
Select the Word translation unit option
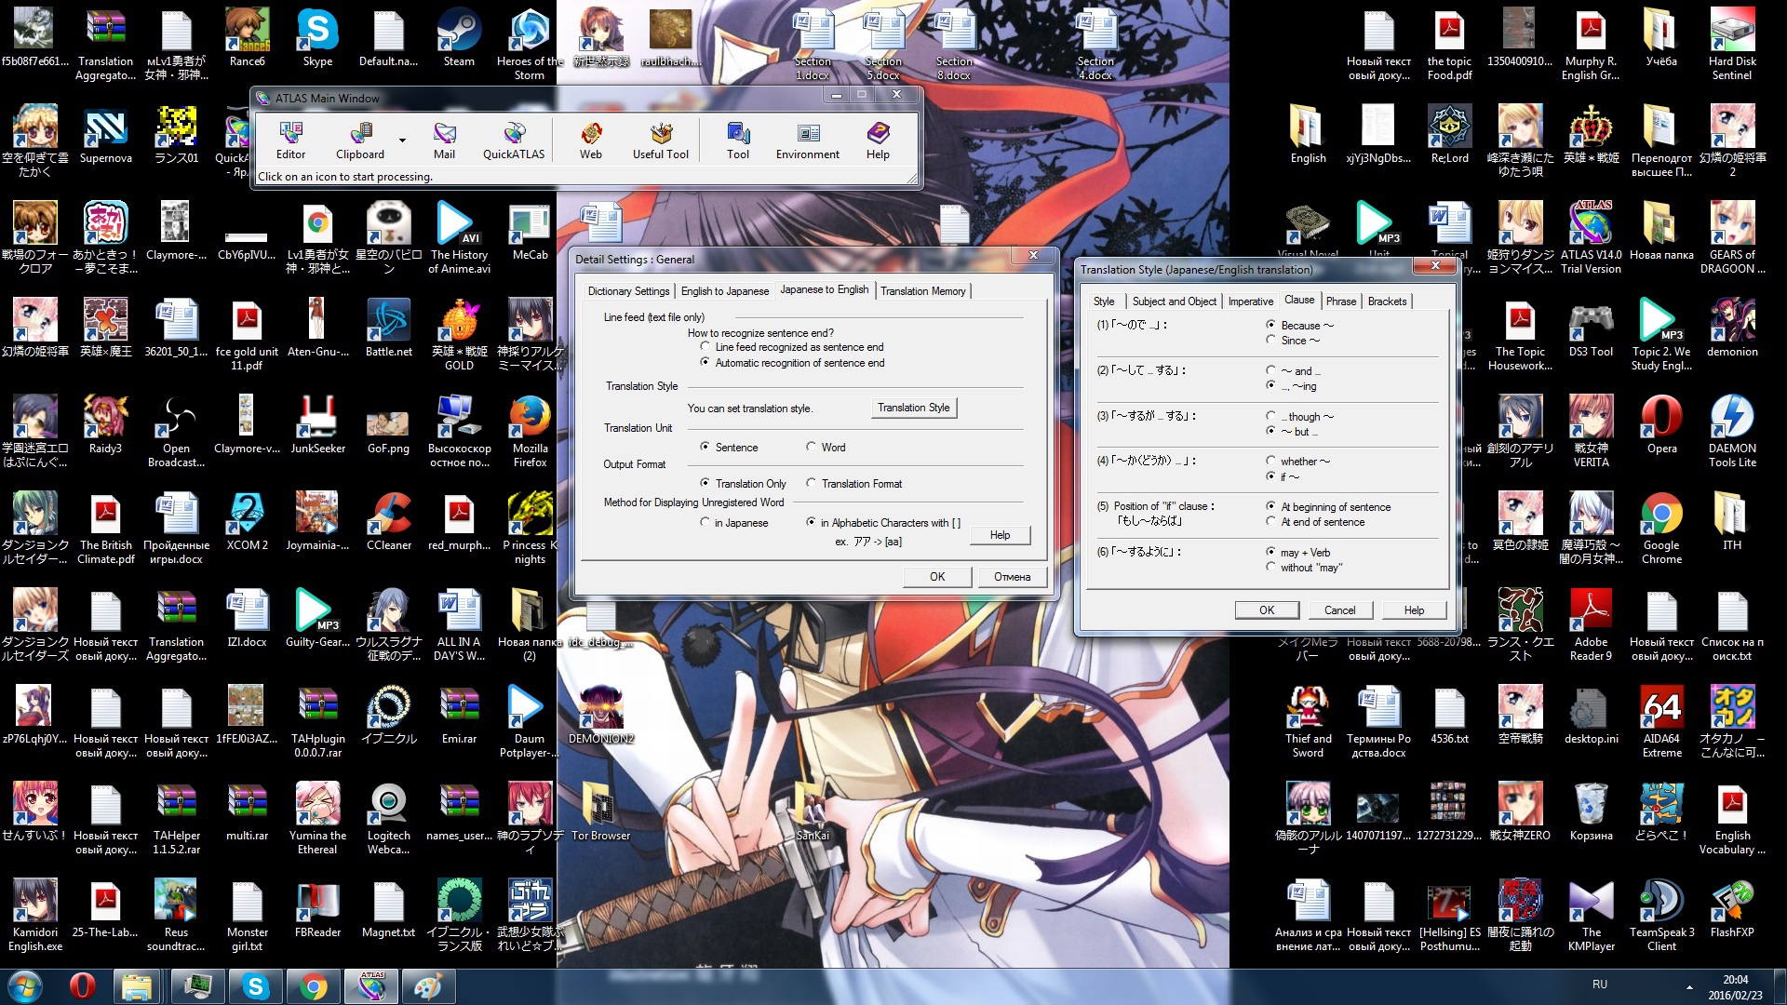(x=812, y=448)
